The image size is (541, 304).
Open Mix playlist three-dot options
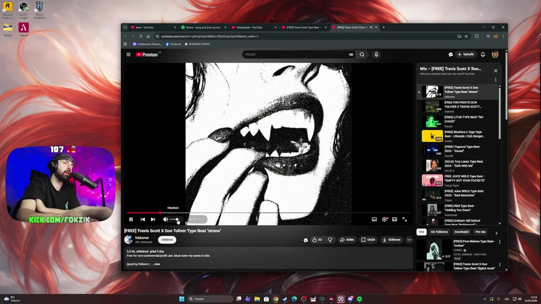496,80
